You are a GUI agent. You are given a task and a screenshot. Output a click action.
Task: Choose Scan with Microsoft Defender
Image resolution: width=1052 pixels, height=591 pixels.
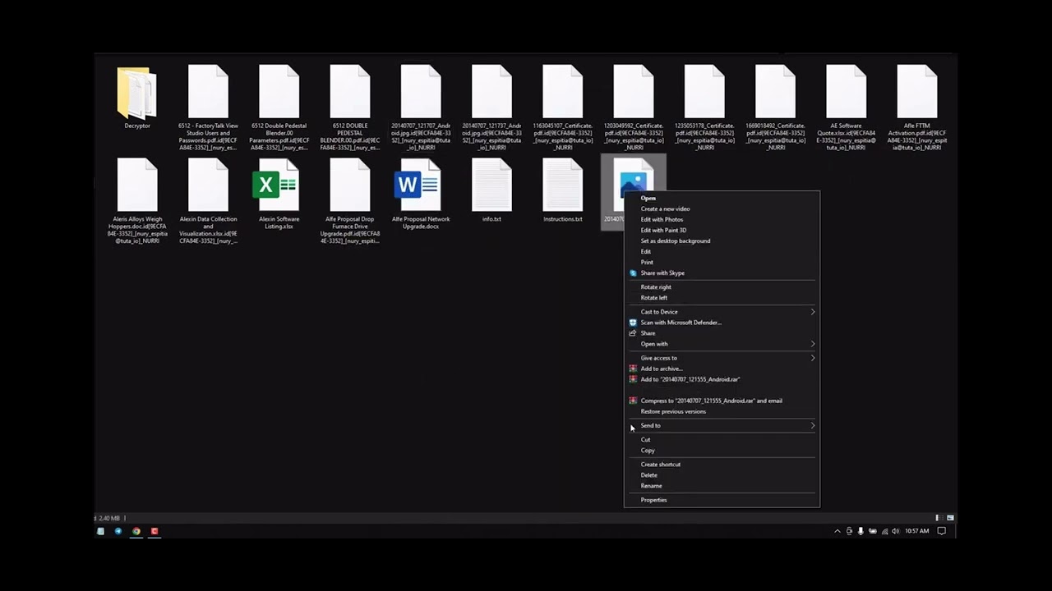pyautogui.click(x=681, y=322)
